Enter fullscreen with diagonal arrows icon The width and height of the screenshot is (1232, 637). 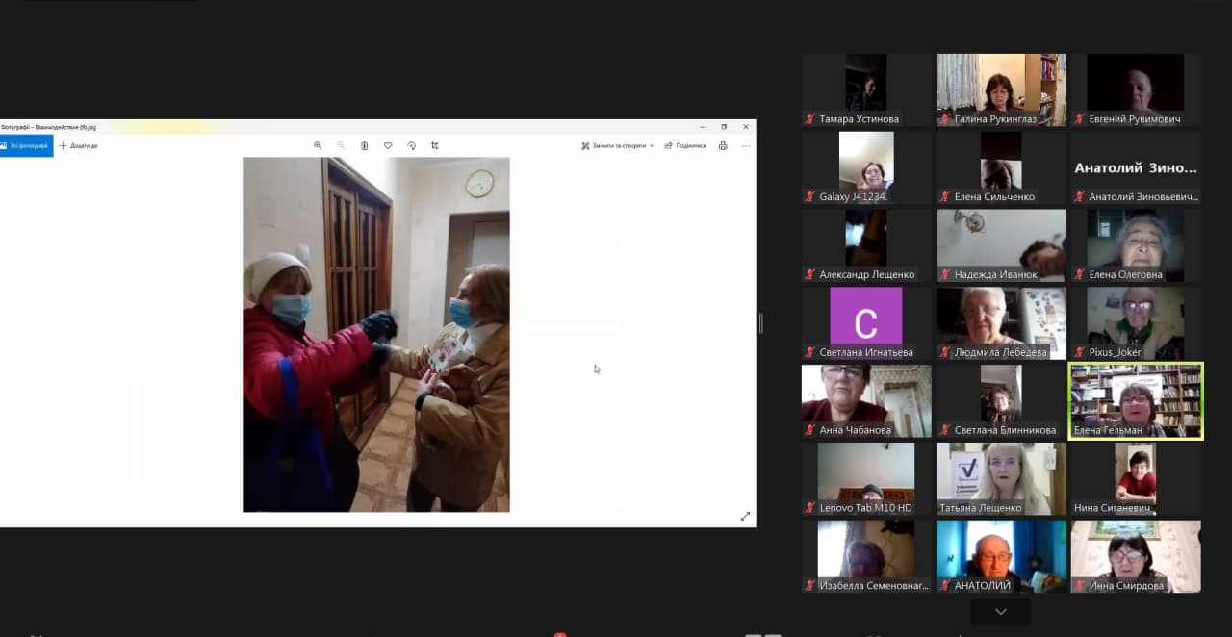pyautogui.click(x=745, y=517)
